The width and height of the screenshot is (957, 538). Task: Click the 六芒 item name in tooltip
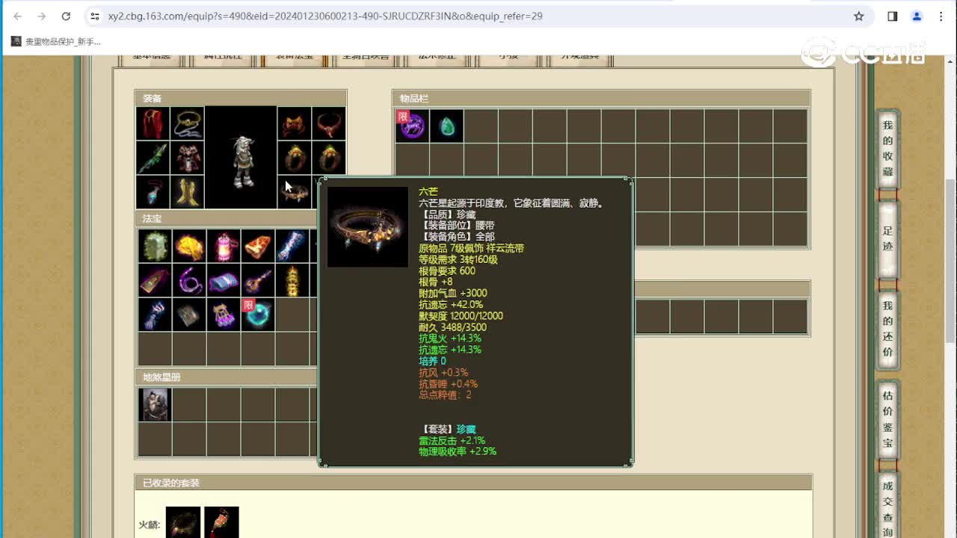click(x=428, y=191)
